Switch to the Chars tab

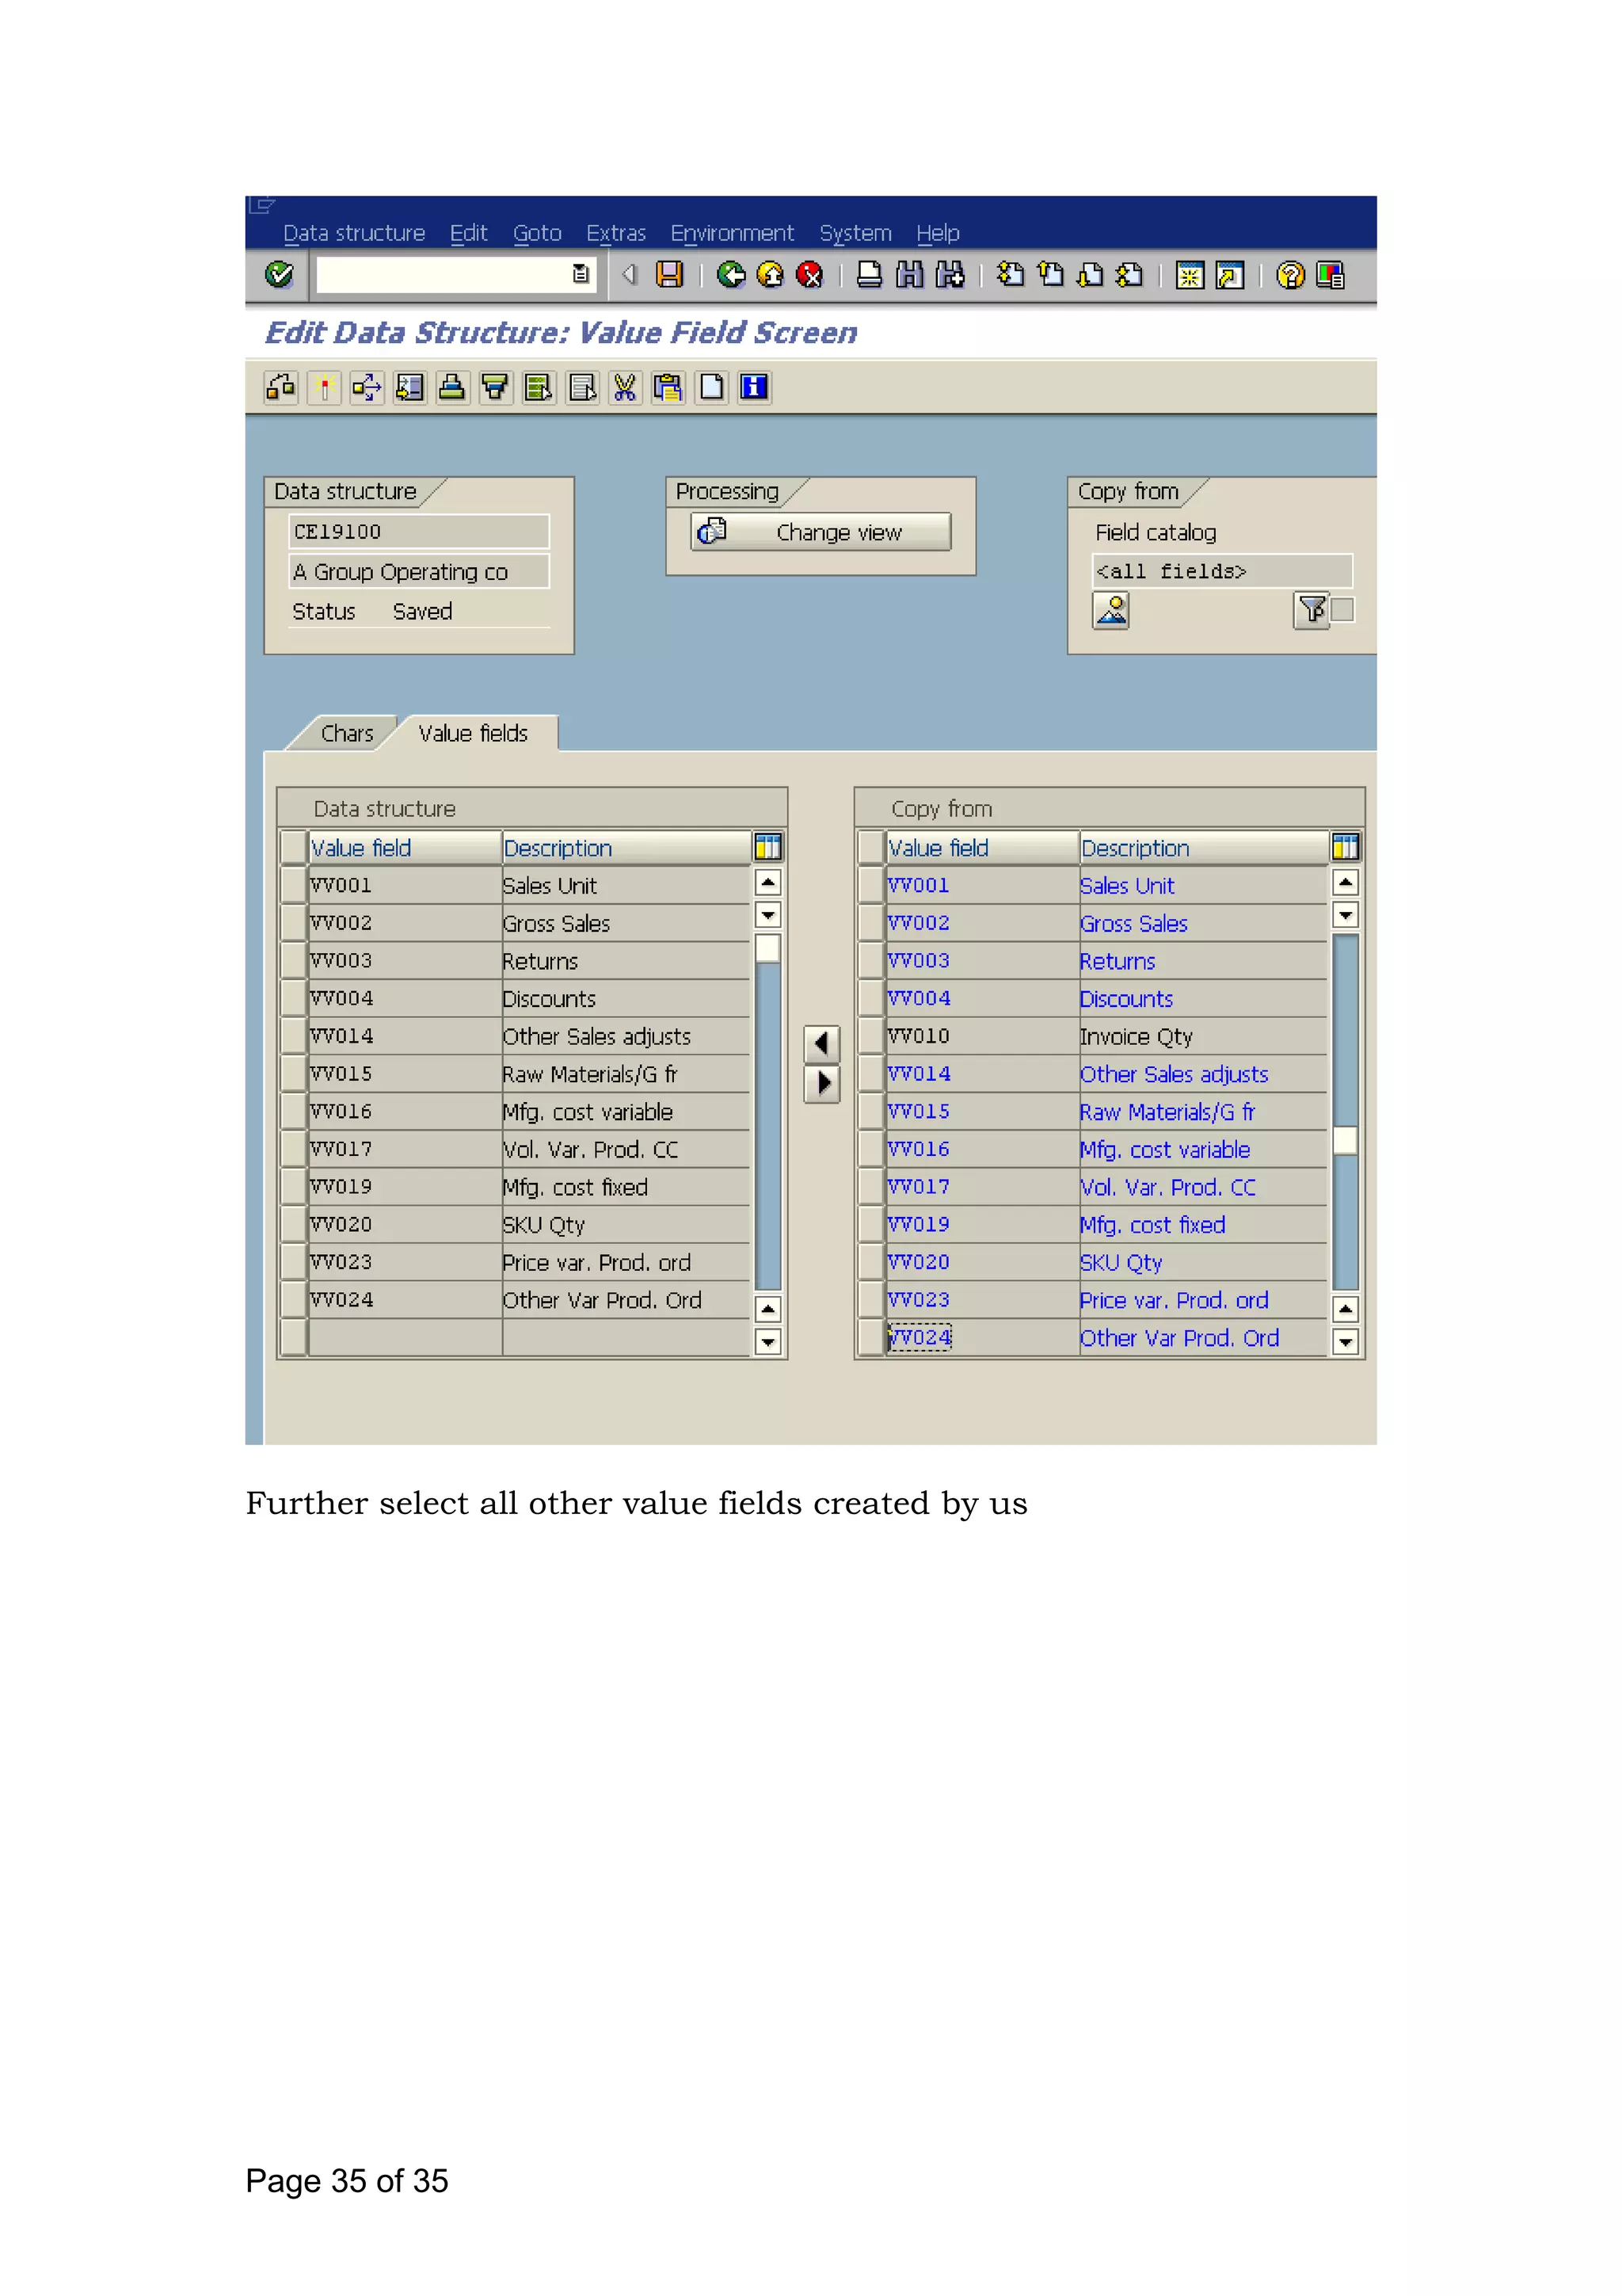[x=346, y=733]
